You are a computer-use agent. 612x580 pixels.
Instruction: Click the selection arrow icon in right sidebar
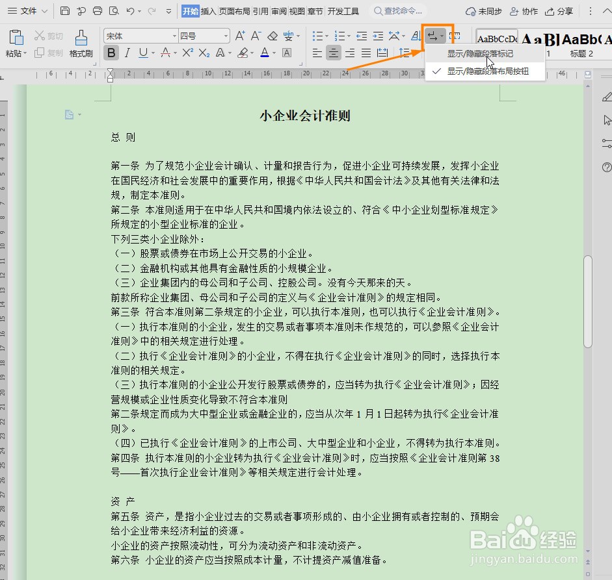point(607,120)
